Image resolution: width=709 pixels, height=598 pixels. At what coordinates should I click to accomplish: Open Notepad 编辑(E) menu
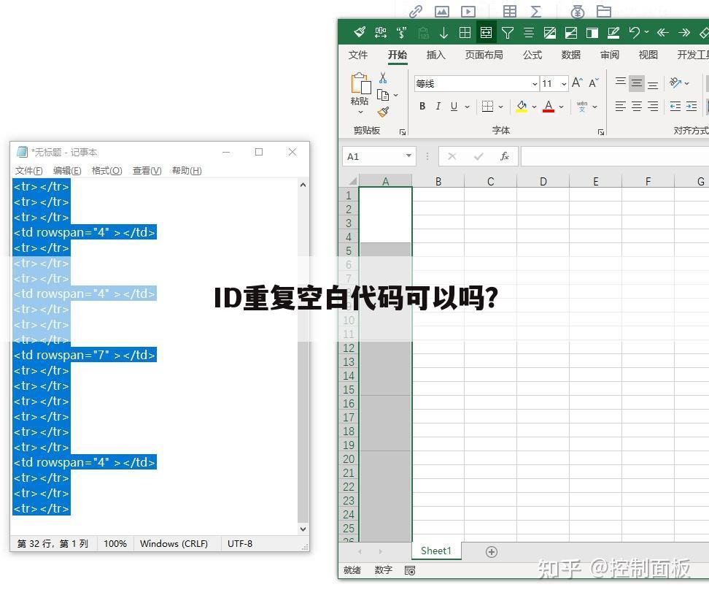pos(67,171)
